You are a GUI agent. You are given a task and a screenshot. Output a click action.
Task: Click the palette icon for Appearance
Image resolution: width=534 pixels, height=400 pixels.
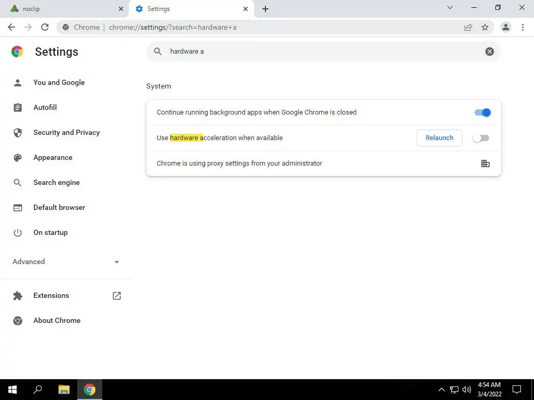18,157
